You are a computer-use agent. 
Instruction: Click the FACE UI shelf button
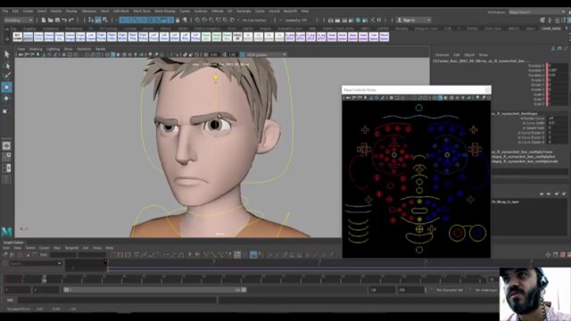click(237, 37)
